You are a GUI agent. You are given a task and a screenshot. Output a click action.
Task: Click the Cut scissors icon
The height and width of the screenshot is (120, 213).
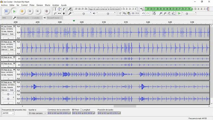click(120, 13)
